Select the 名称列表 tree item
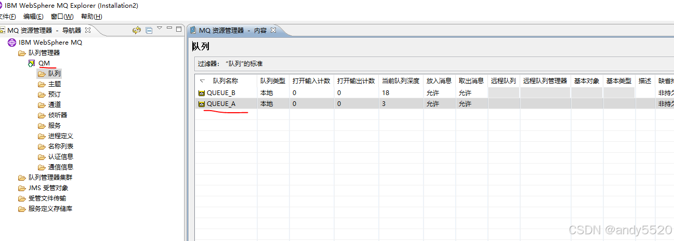This screenshot has height=241, width=674. pyautogui.click(x=61, y=146)
